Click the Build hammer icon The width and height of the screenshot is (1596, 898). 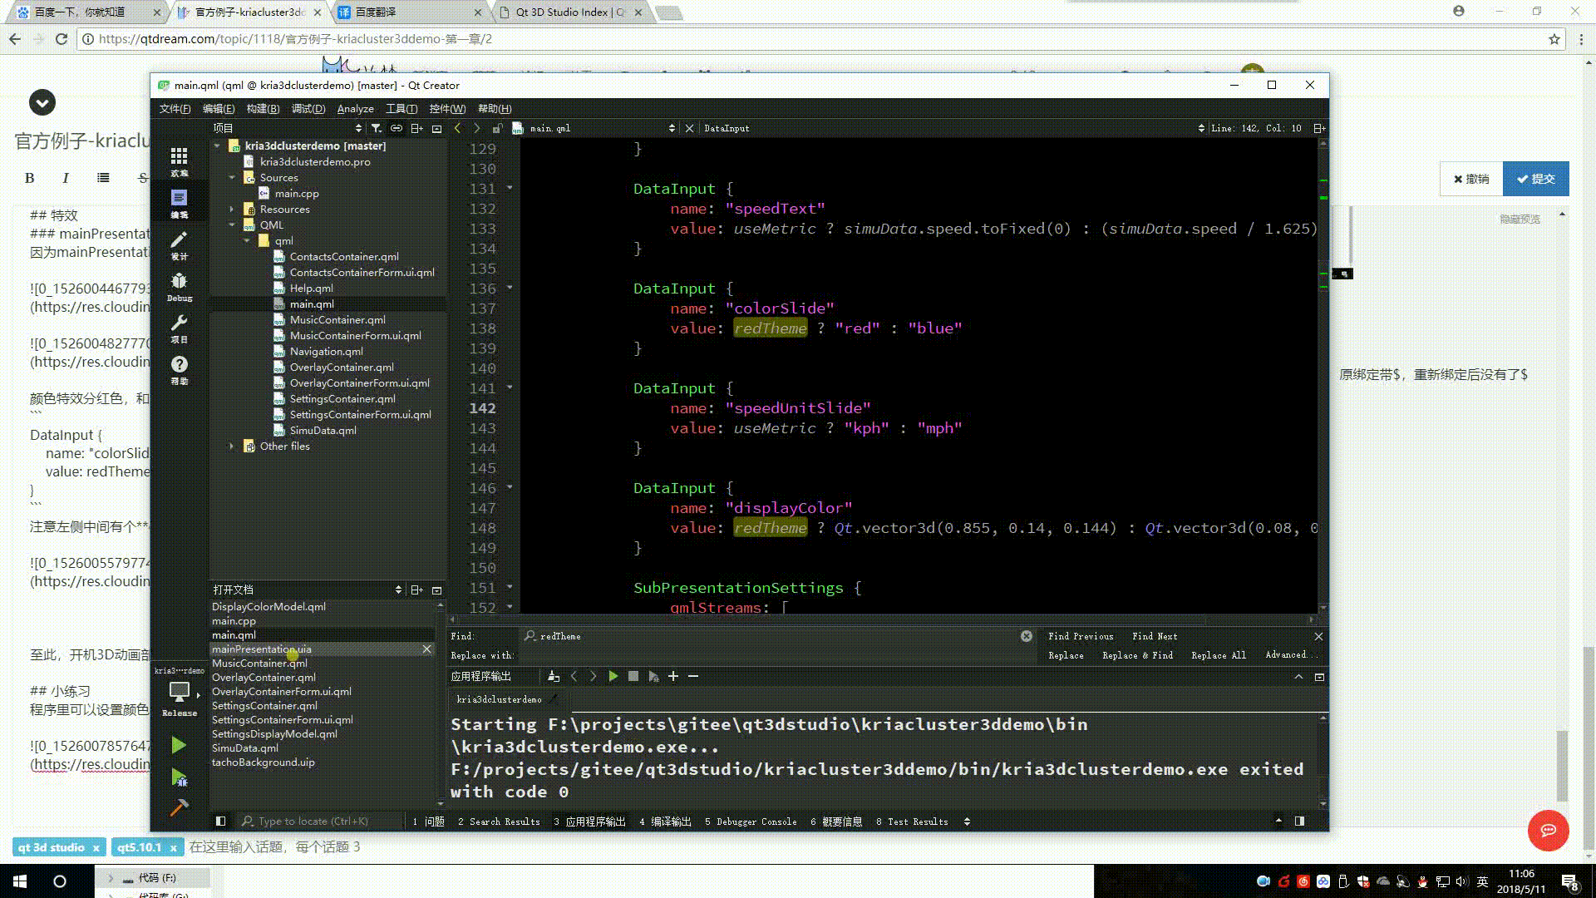point(179,807)
